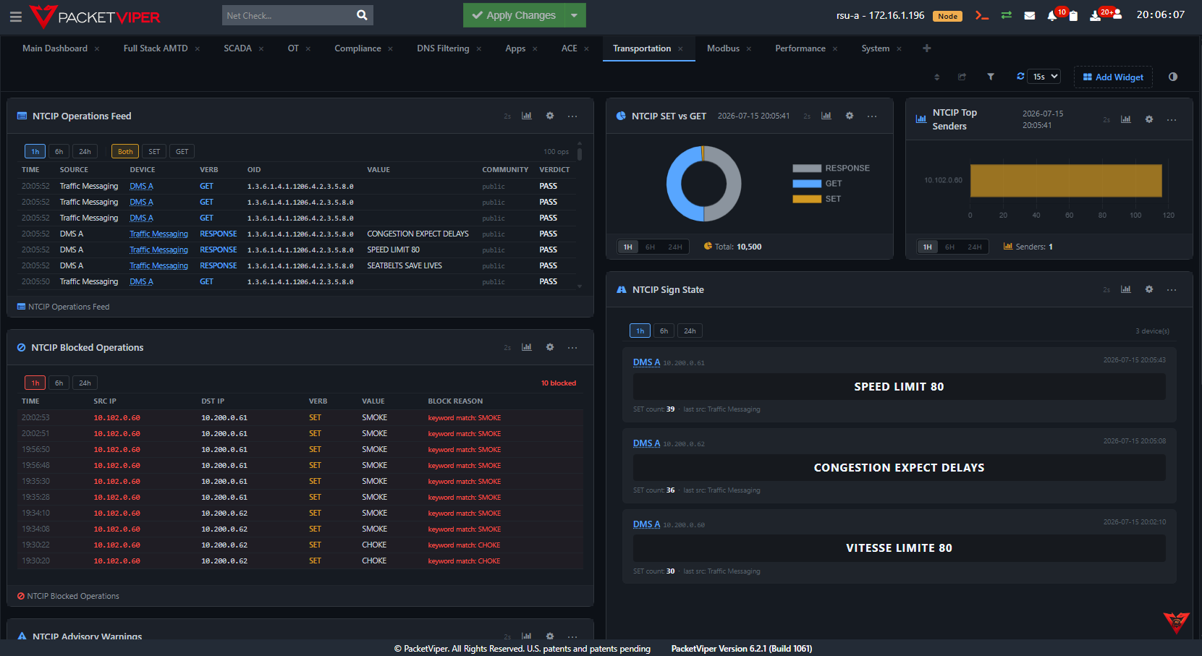Click the dashboard share icon
Viewport: 1202px width, 656px height.
pos(962,77)
